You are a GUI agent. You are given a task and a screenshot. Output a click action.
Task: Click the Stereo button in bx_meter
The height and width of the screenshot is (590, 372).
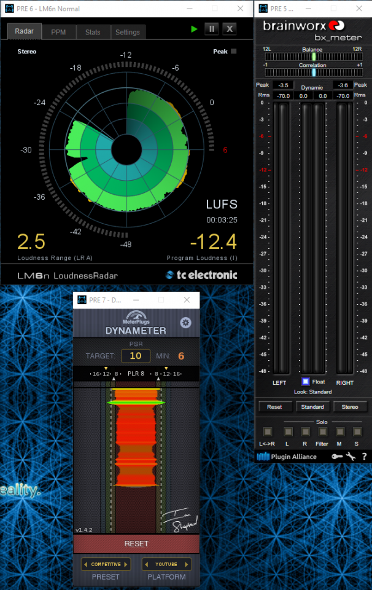(x=350, y=407)
